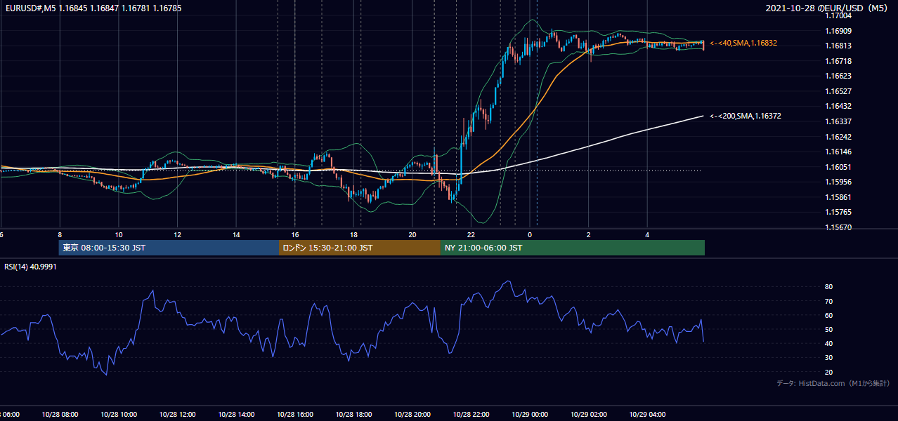This screenshot has width=898, height=421.
Task: Click hour label 18 under price chart
Action: (354, 235)
